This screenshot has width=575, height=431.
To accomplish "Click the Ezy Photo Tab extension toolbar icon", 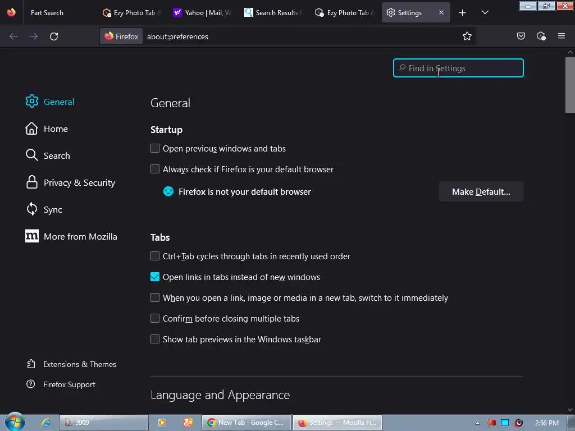I will tap(541, 36).
